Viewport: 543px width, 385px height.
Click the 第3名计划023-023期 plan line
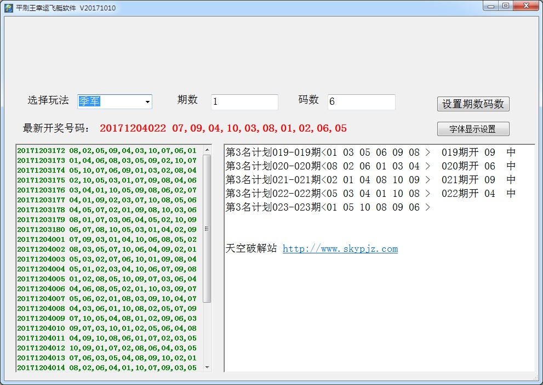(x=328, y=207)
